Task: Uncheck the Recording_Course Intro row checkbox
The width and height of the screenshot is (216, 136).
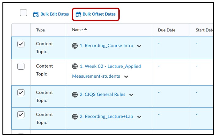Action: [x=21, y=44]
